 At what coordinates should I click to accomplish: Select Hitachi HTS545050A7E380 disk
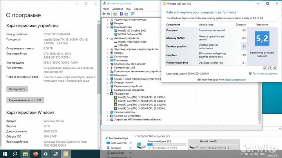pos(132,42)
